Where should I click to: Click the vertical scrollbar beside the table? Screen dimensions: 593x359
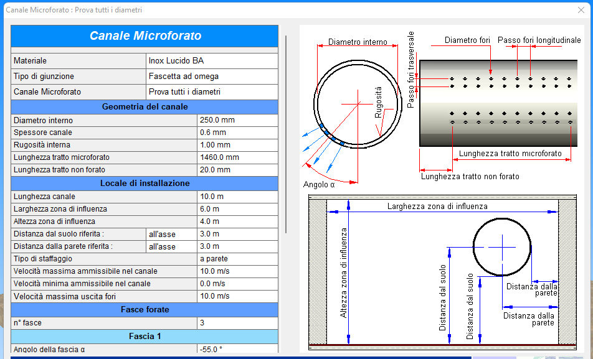click(x=286, y=134)
